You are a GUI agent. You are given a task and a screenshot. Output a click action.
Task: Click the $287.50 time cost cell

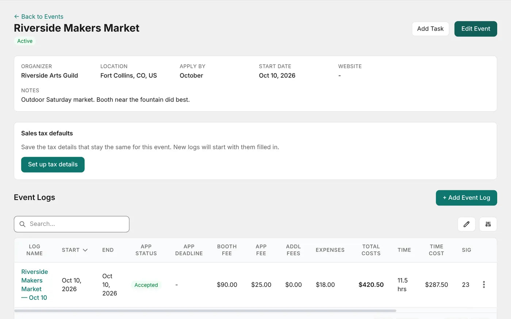click(x=437, y=285)
